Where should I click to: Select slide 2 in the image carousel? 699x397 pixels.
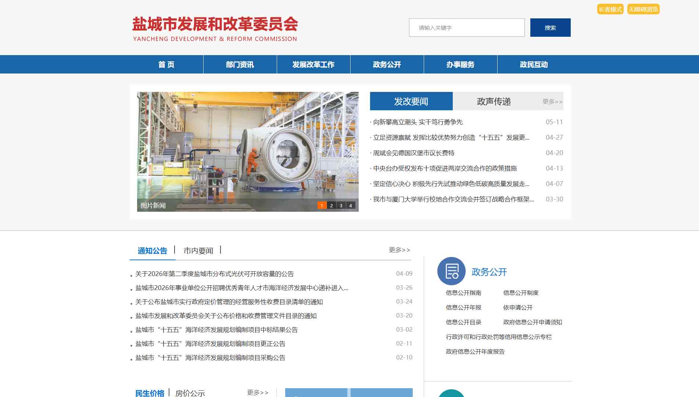pos(331,205)
